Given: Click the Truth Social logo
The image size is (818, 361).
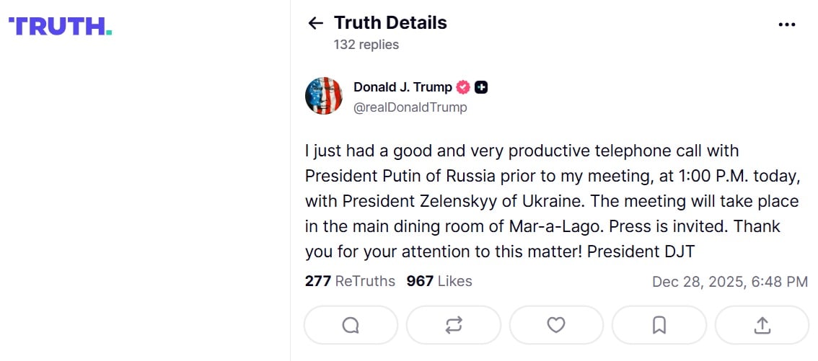Looking at the screenshot, I should click(60, 27).
